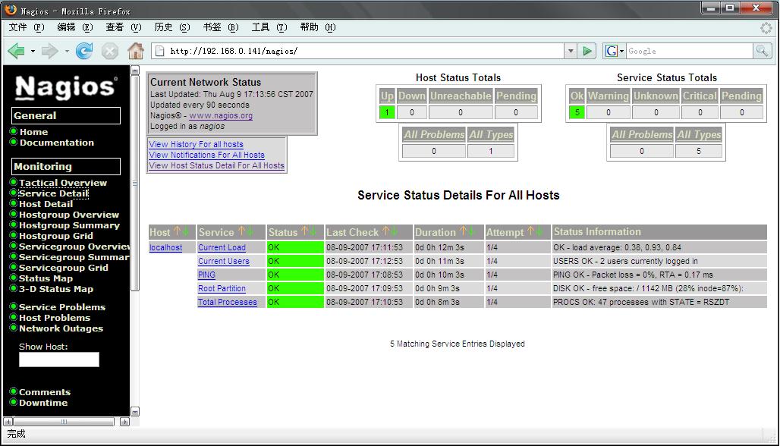Click the Stop loading icon

110,52
